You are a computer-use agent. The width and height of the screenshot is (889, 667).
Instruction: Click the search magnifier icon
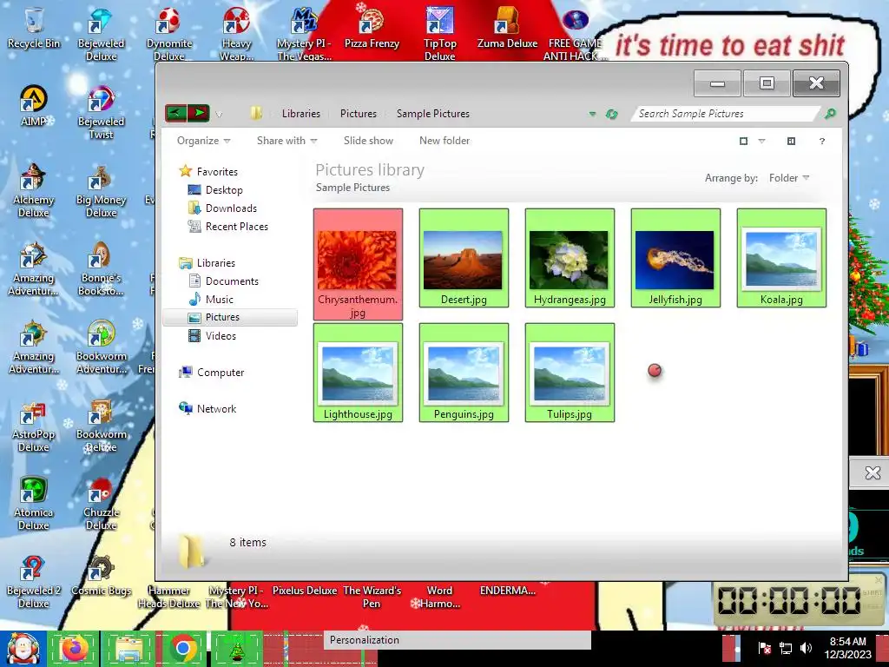click(830, 114)
